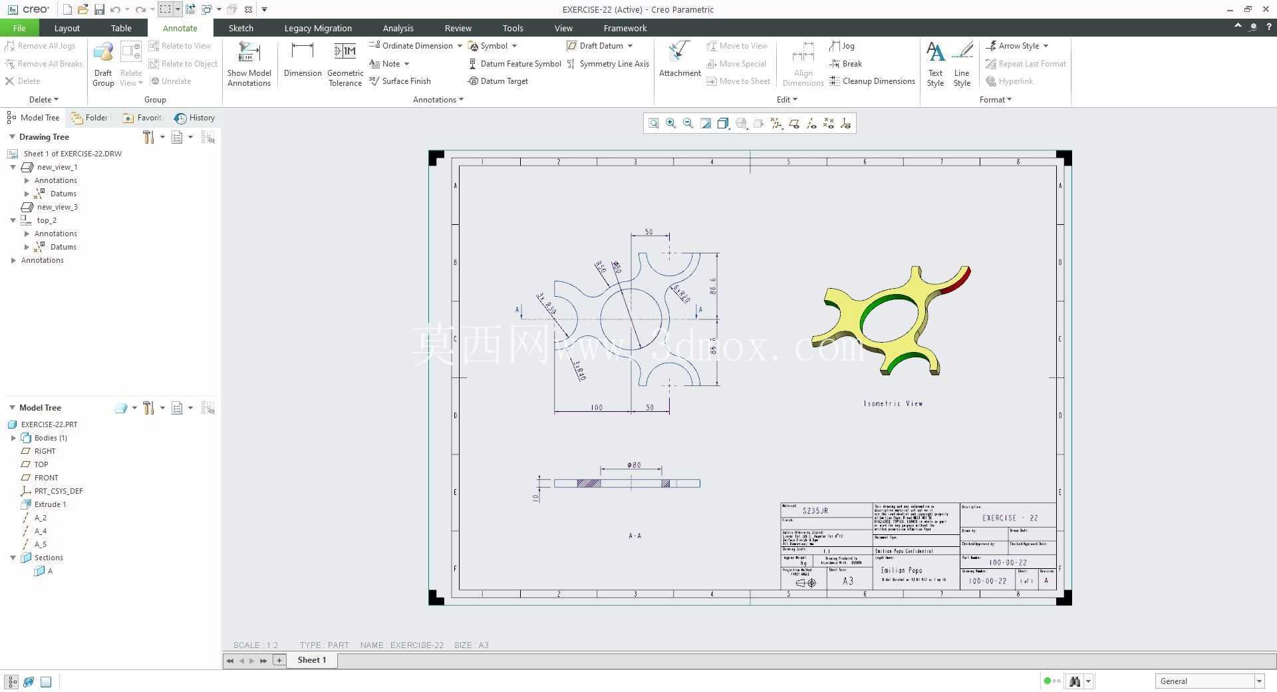The height and width of the screenshot is (692, 1277).
Task: Click the Regenerate icon in quick access toolbar
Action: [190, 9]
